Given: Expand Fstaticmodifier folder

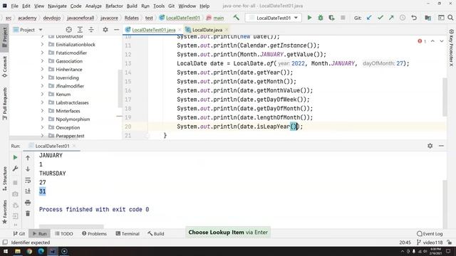Looking at the screenshot, I should [43, 53].
